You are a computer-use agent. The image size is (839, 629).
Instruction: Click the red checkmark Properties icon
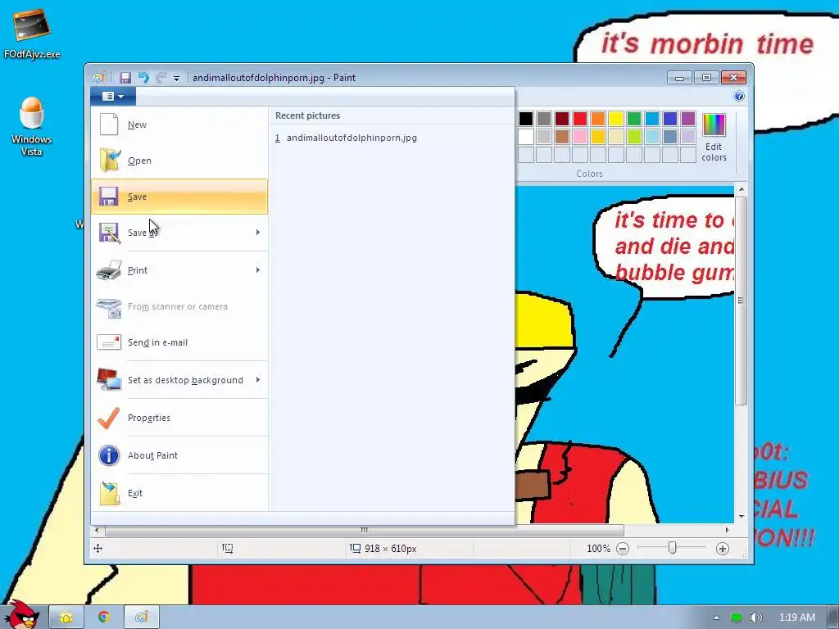pos(109,418)
